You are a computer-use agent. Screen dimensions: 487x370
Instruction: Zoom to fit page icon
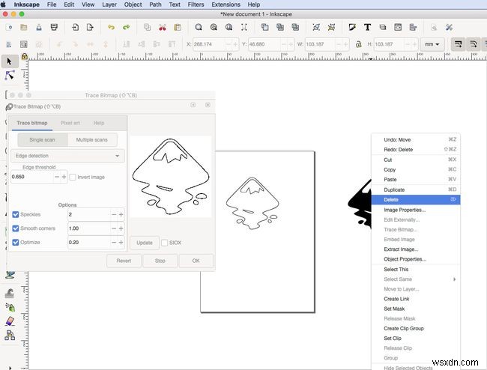click(229, 27)
